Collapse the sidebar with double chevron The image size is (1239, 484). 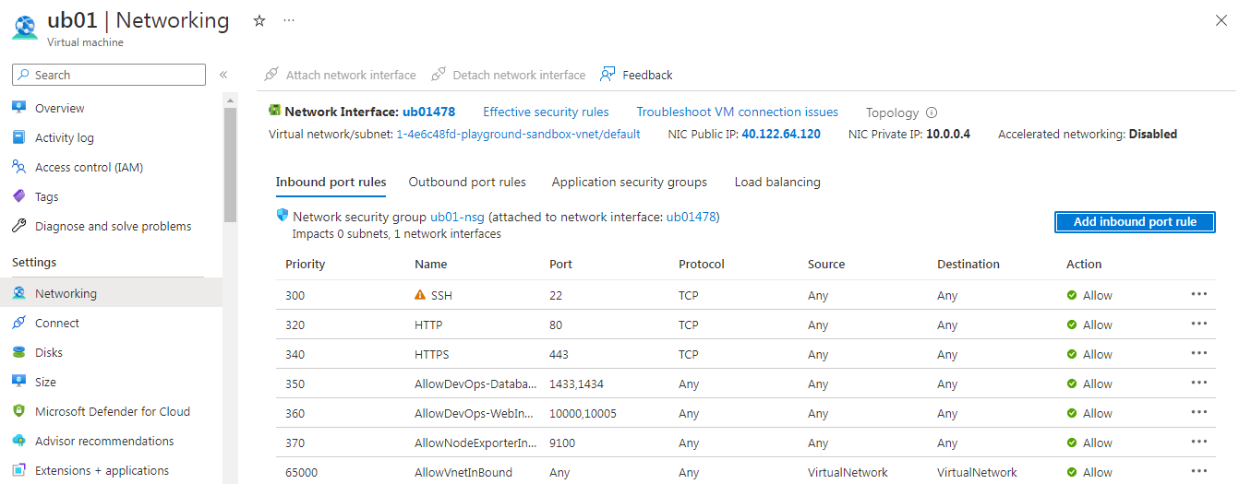[223, 75]
